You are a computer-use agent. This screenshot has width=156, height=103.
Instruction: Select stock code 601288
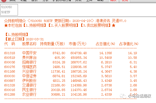(10, 95)
